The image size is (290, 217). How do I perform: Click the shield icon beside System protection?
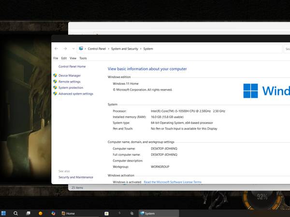55,88
